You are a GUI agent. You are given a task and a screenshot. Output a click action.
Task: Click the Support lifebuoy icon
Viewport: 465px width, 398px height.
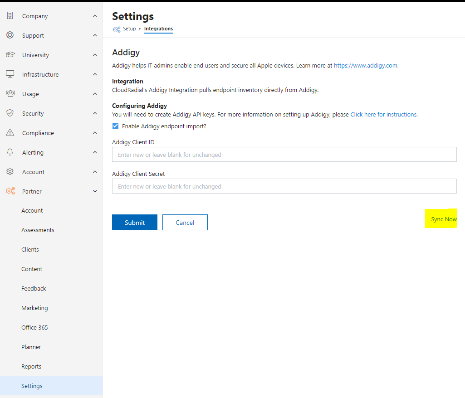coord(10,35)
